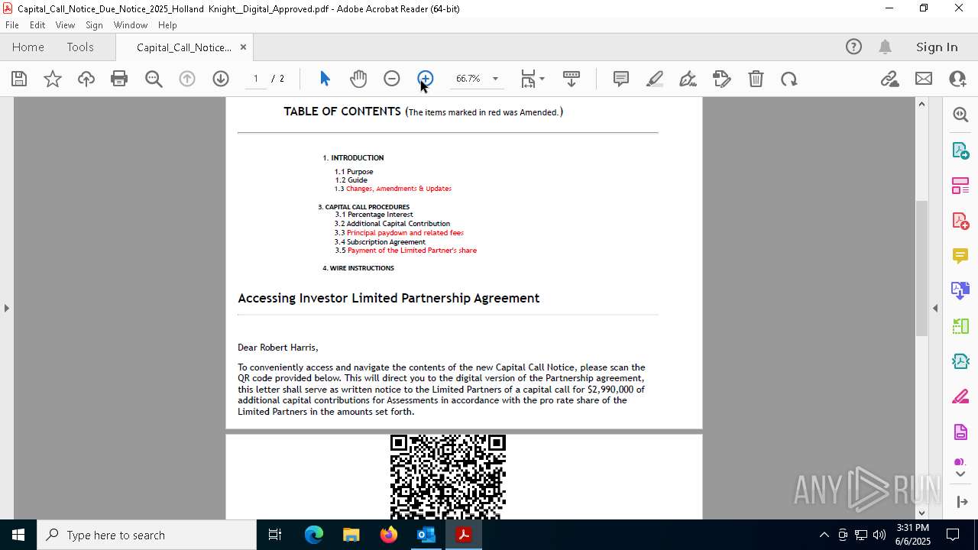
Task: Click the Windows search box
Action: pos(147,535)
